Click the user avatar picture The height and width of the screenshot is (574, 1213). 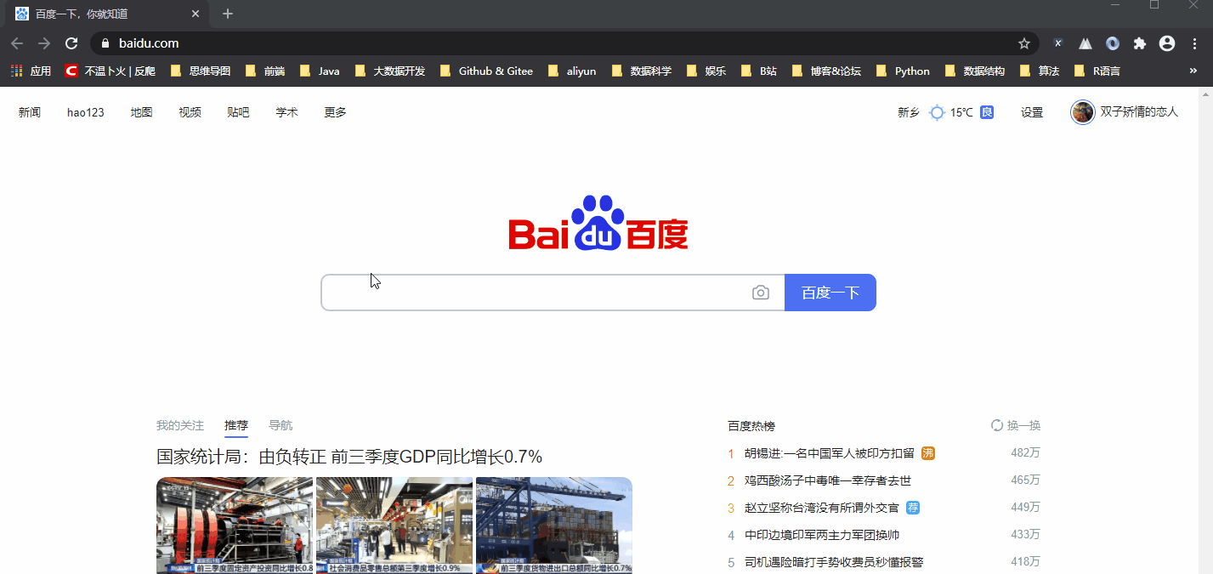coord(1082,112)
